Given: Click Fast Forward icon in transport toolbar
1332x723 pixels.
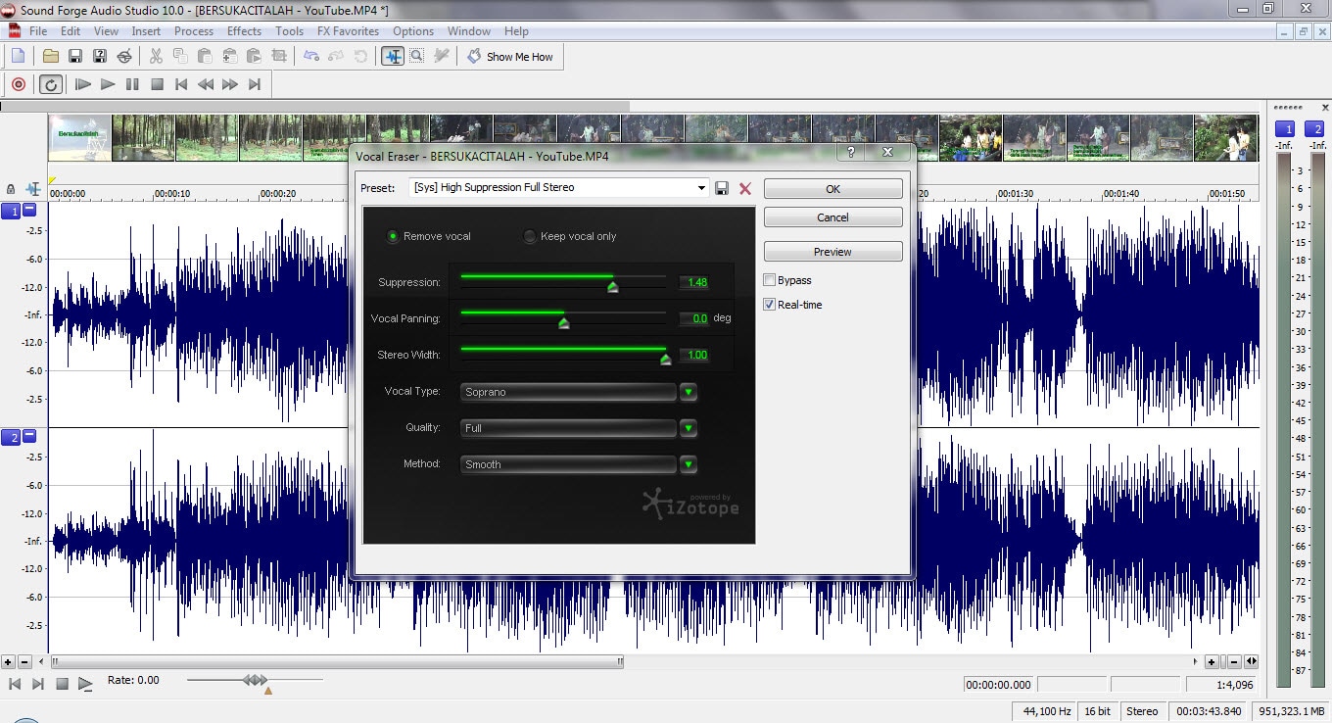Looking at the screenshot, I should 230,84.
